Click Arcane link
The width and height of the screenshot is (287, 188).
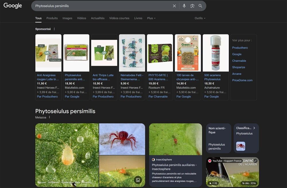(x=237, y=74)
